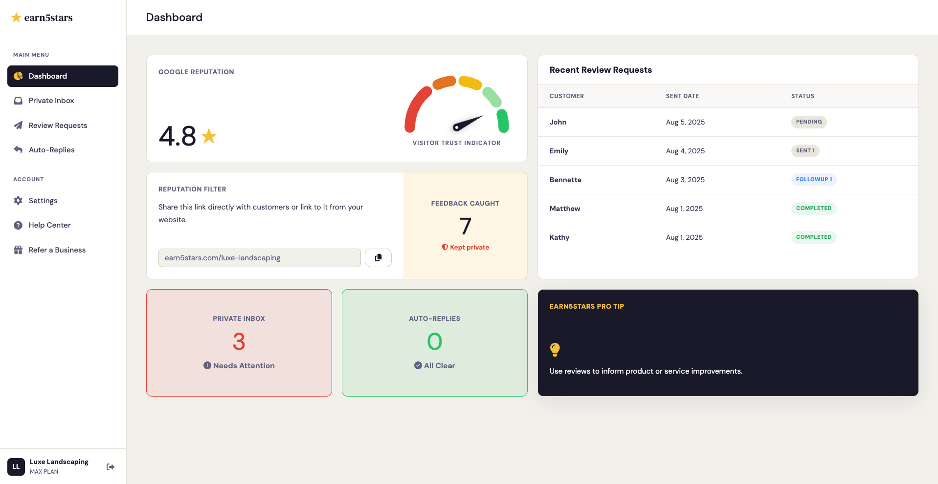The height and width of the screenshot is (484, 938).
Task: Select the Refer a Business gift icon
Action: pos(18,250)
